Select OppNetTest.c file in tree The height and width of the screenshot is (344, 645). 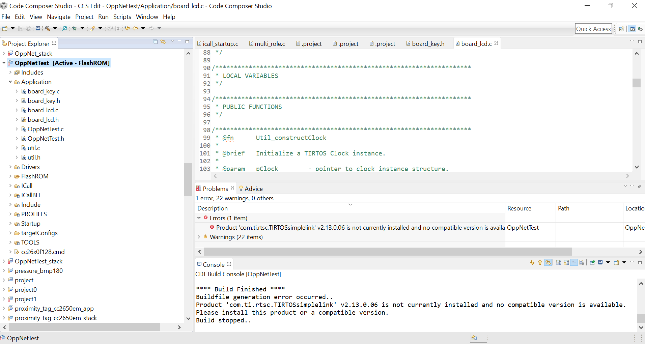(x=46, y=129)
